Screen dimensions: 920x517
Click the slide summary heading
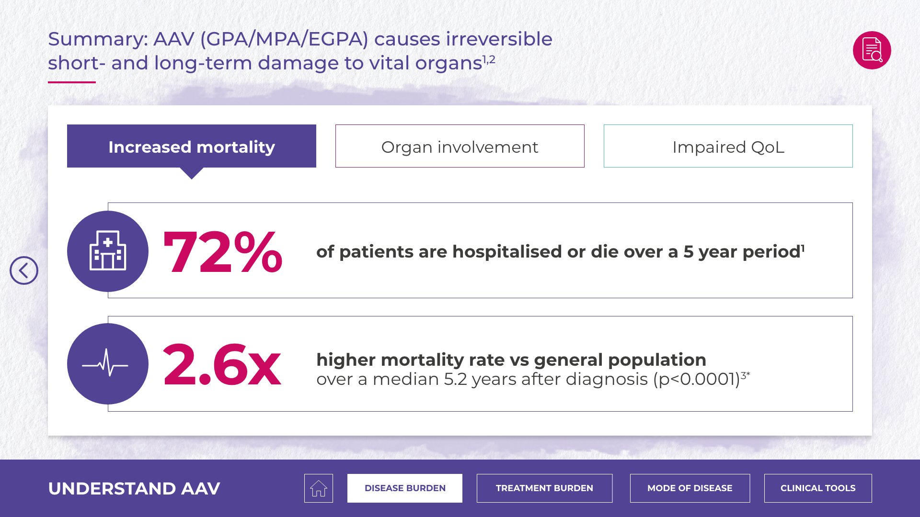point(300,51)
